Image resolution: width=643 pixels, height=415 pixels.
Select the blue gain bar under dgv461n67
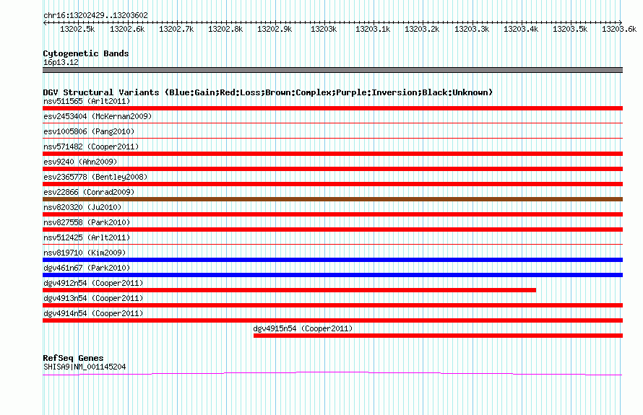click(x=332, y=275)
